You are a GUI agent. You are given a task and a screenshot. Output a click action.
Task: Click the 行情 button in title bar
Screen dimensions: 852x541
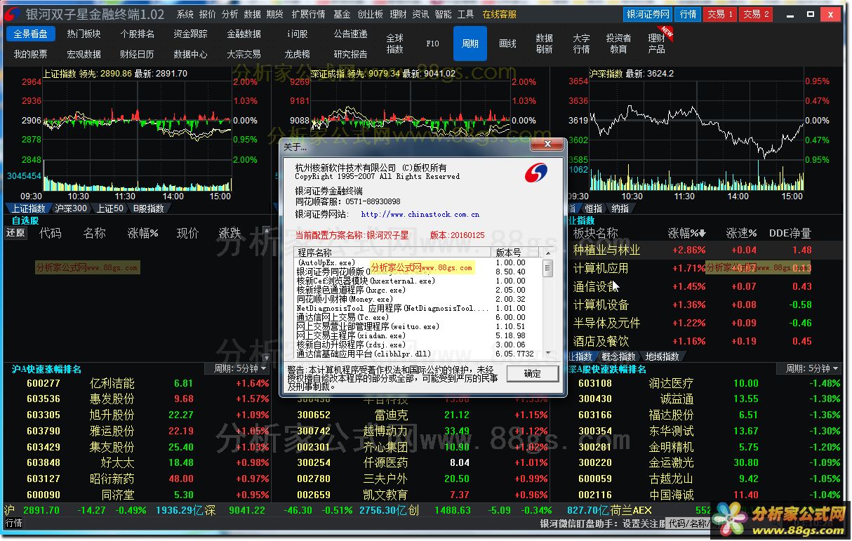[x=688, y=14]
